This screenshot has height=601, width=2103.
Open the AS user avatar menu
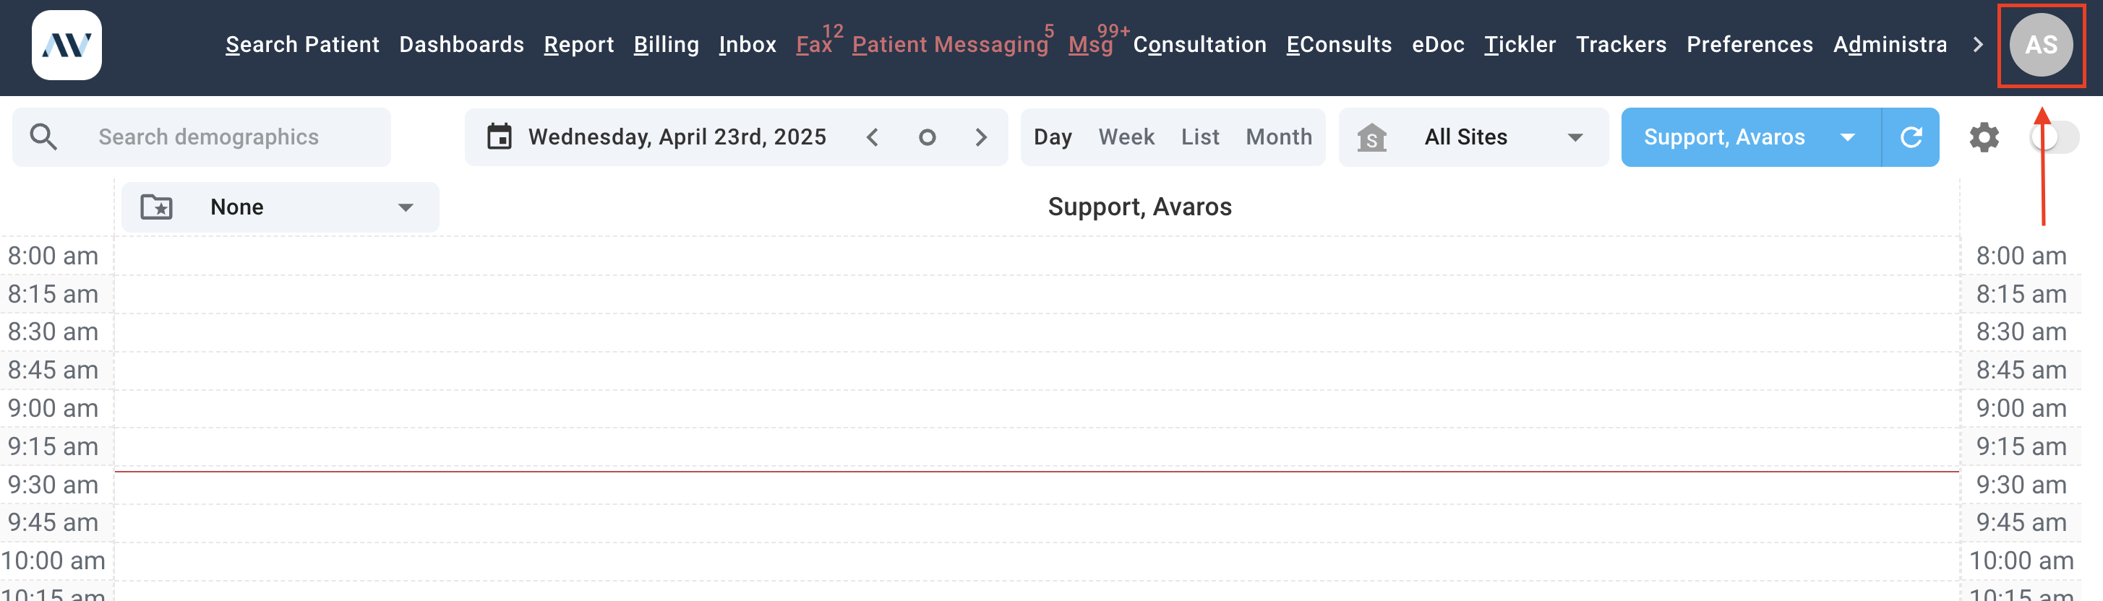pos(2040,45)
